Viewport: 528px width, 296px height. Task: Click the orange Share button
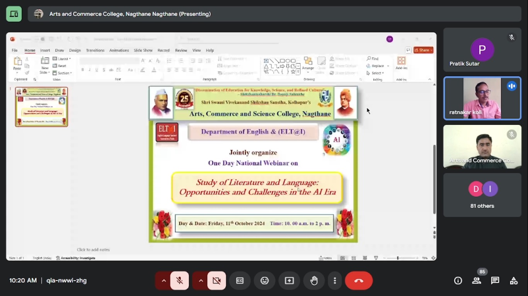(x=423, y=50)
